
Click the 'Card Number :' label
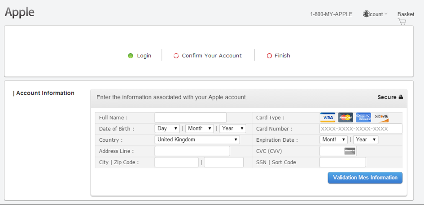pyautogui.click(x=274, y=129)
